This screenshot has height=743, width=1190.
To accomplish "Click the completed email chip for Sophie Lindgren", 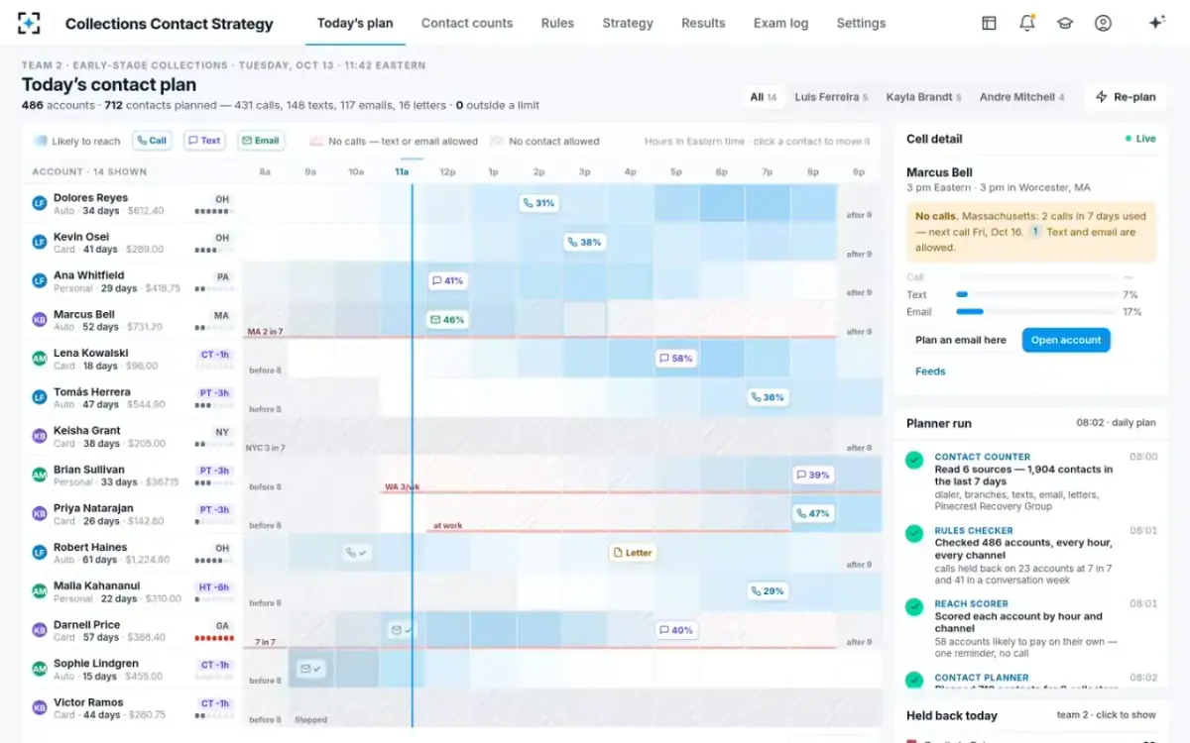I will pyautogui.click(x=310, y=669).
